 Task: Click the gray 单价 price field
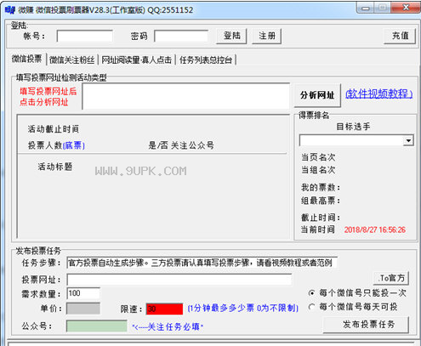83,309
